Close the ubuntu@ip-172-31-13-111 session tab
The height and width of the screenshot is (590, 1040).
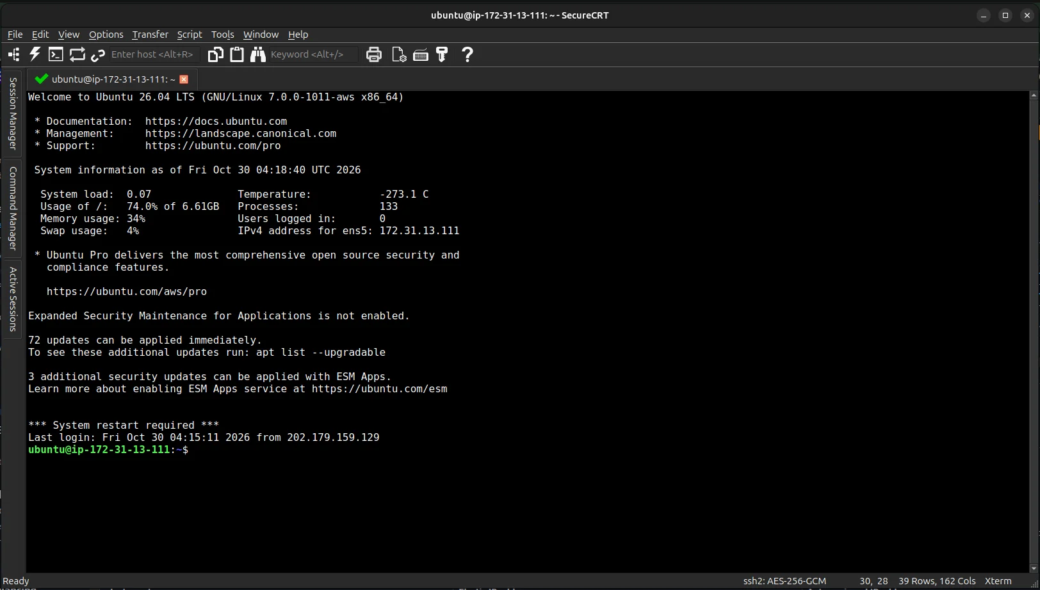click(184, 79)
